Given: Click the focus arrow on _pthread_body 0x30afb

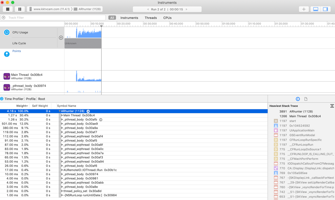Looking at the screenshot, I should click(x=100, y=119).
